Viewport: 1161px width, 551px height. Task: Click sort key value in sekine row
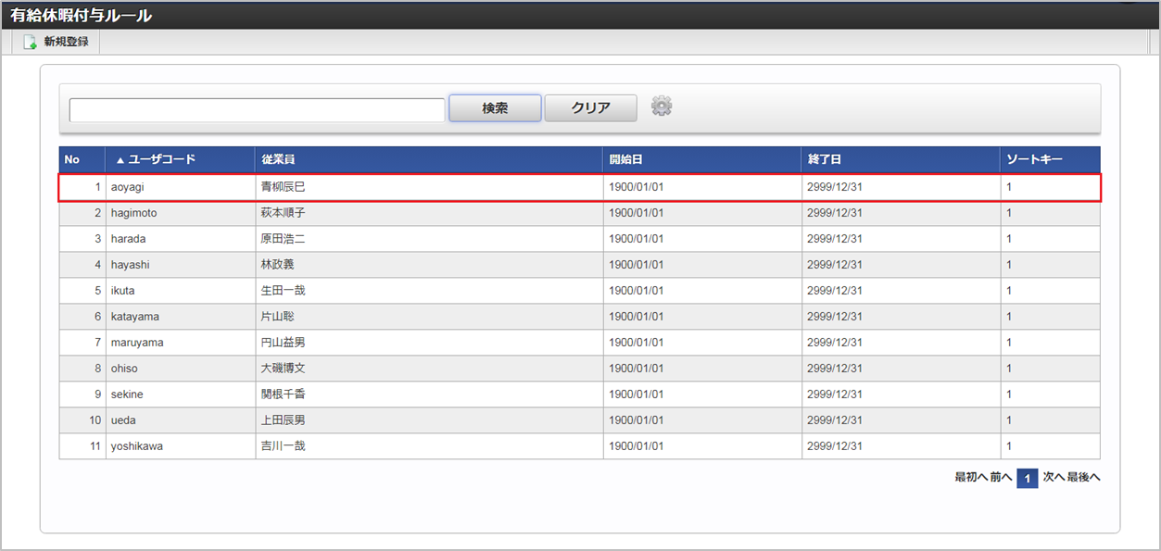[x=1009, y=394]
